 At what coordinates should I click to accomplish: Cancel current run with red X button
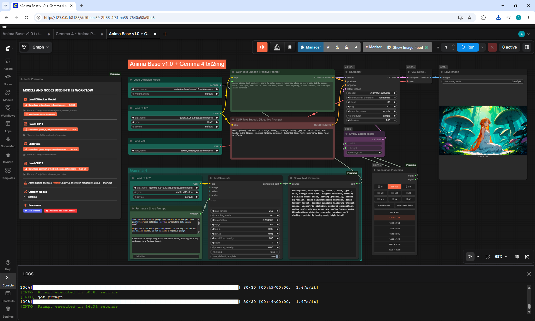492,47
